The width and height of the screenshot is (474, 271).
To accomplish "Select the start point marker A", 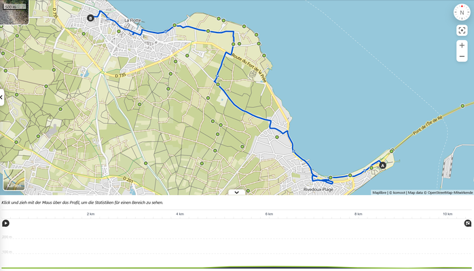I will [382, 165].
